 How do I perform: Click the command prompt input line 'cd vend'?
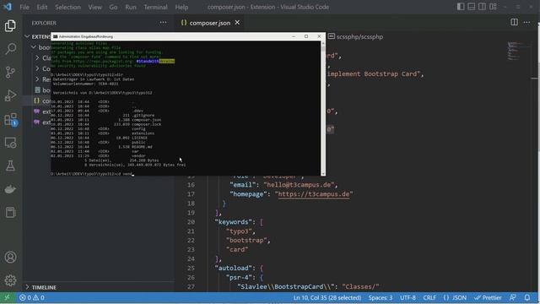tap(91, 174)
